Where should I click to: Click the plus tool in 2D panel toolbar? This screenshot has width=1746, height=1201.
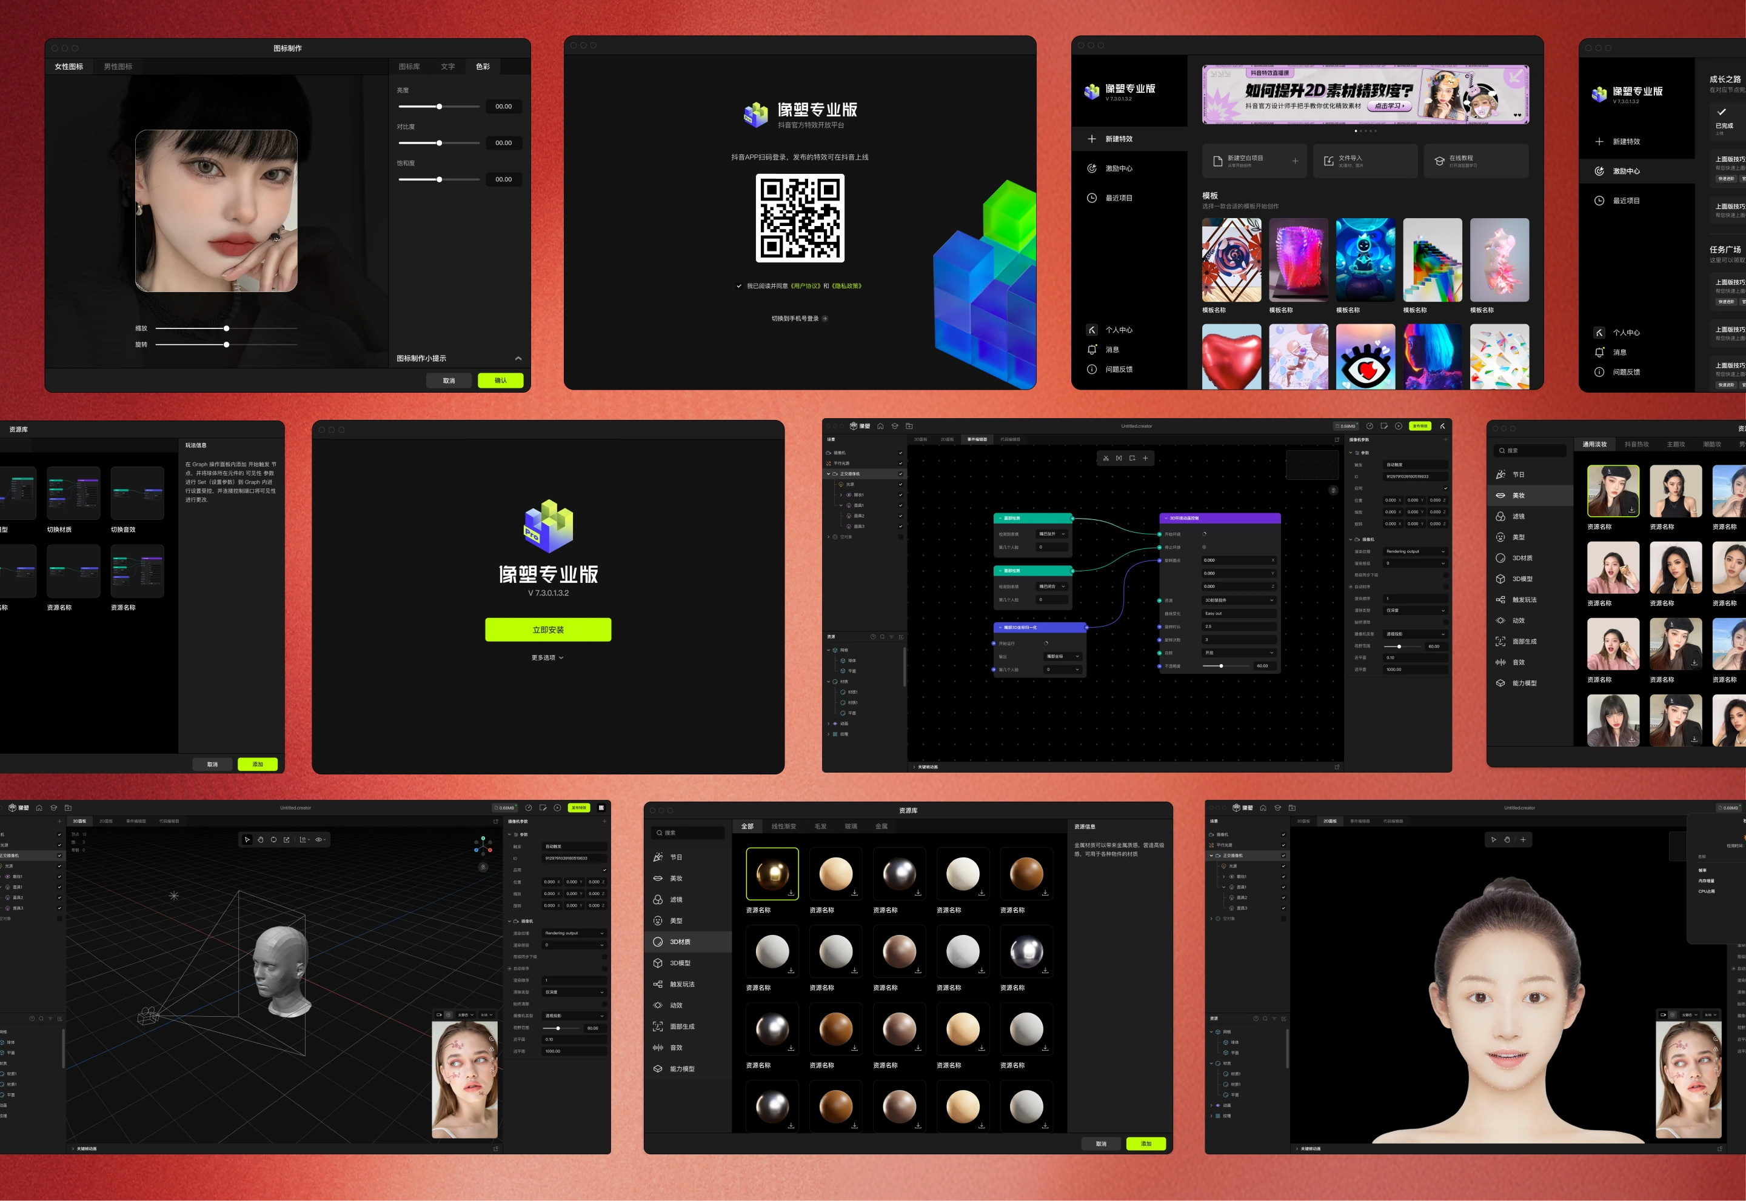point(1522,839)
